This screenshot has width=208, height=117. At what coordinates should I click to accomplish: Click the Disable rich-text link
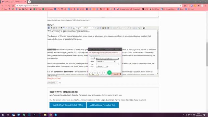[54, 78]
